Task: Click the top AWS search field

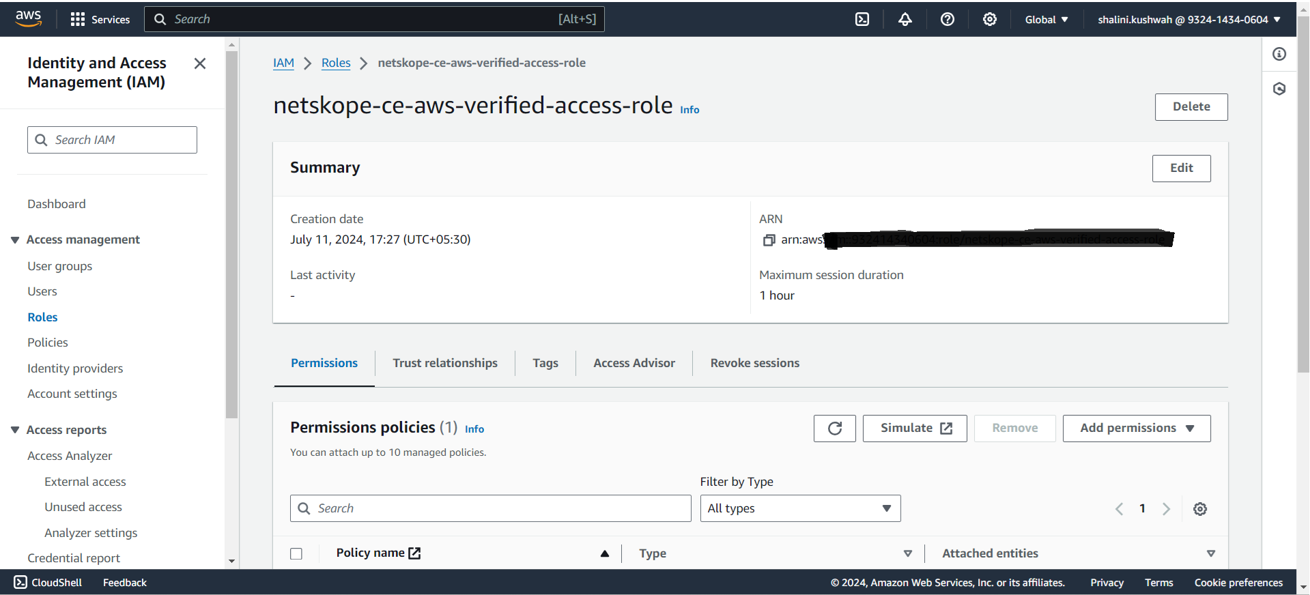Action: point(374,19)
